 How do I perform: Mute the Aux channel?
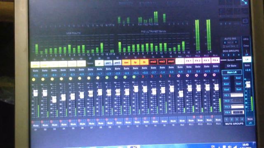click(x=182, y=121)
